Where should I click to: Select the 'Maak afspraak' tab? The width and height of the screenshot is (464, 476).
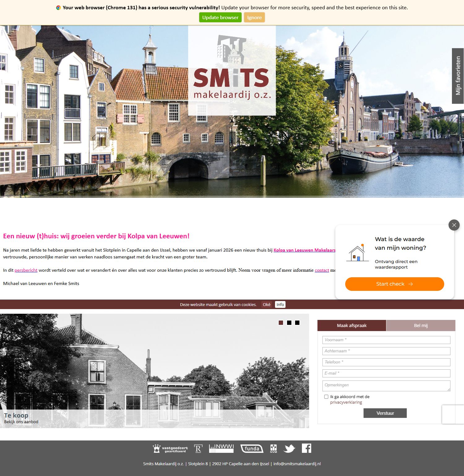pos(351,325)
